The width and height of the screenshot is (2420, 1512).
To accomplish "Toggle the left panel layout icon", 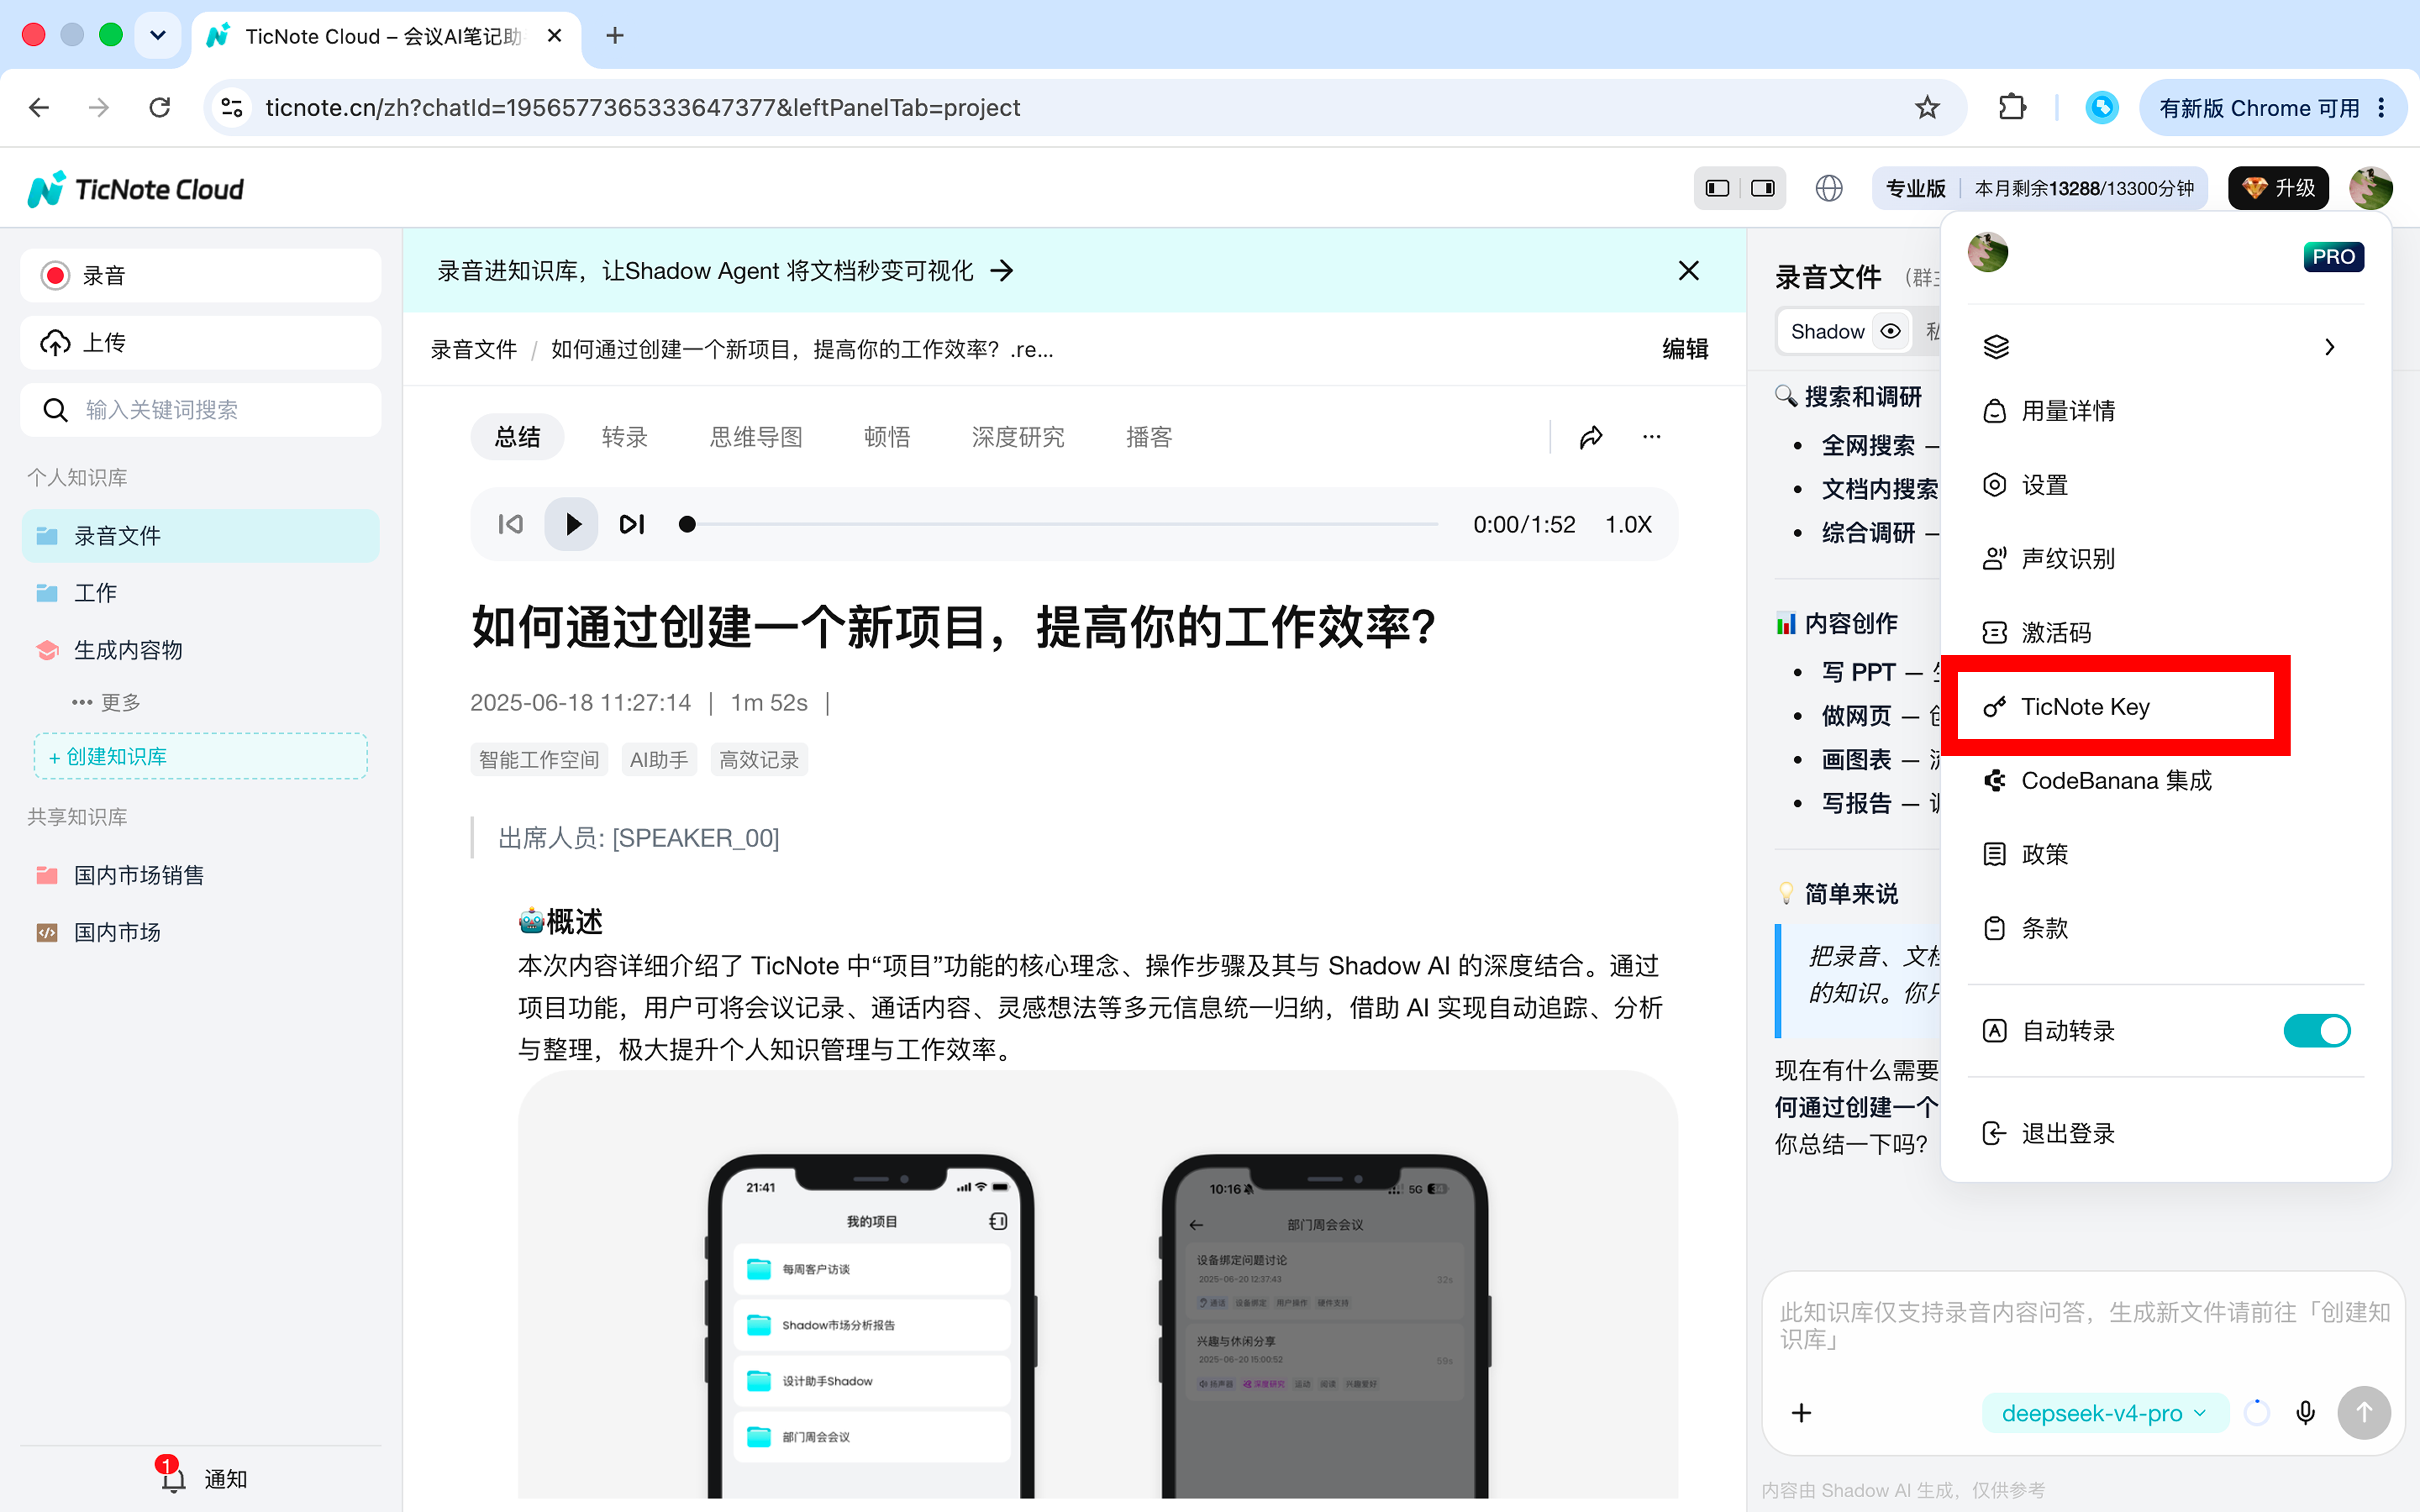I will tap(1718, 188).
